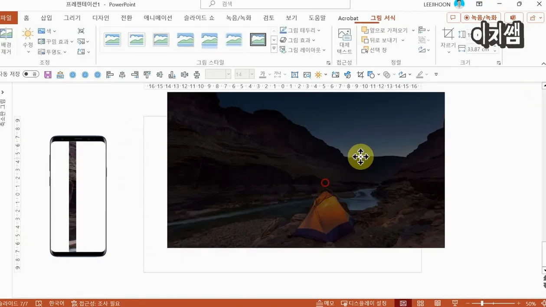Screen dimensions: 546x307
Task: Click the 앞으로 가져오기 bring forward button
Action: tap(385, 30)
